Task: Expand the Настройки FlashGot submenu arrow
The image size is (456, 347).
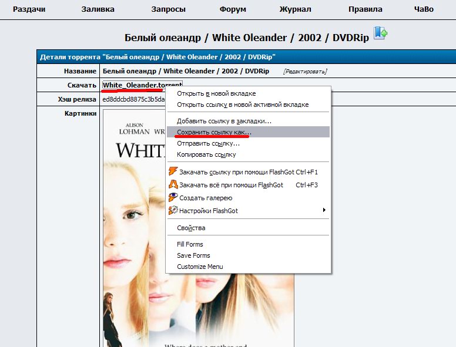Action: [x=324, y=210]
